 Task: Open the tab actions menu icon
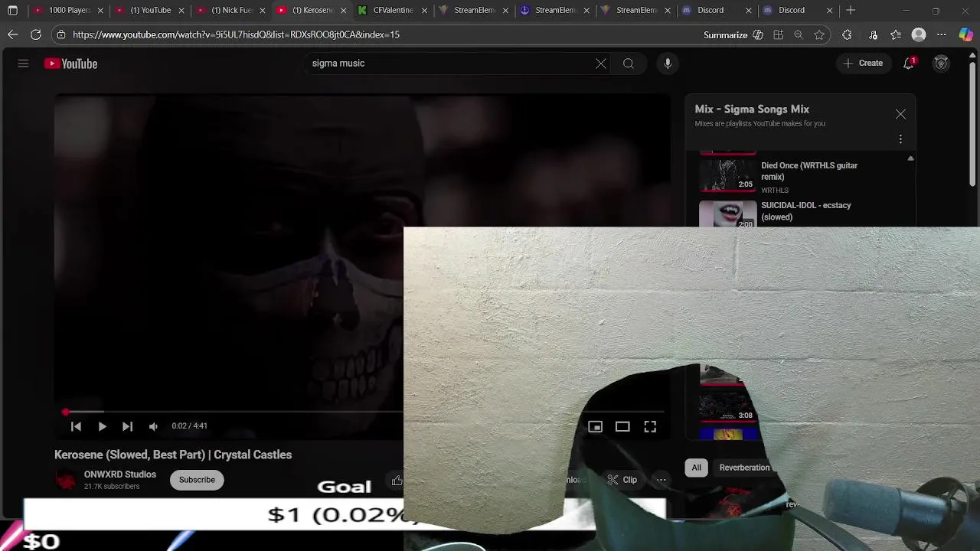(x=12, y=11)
